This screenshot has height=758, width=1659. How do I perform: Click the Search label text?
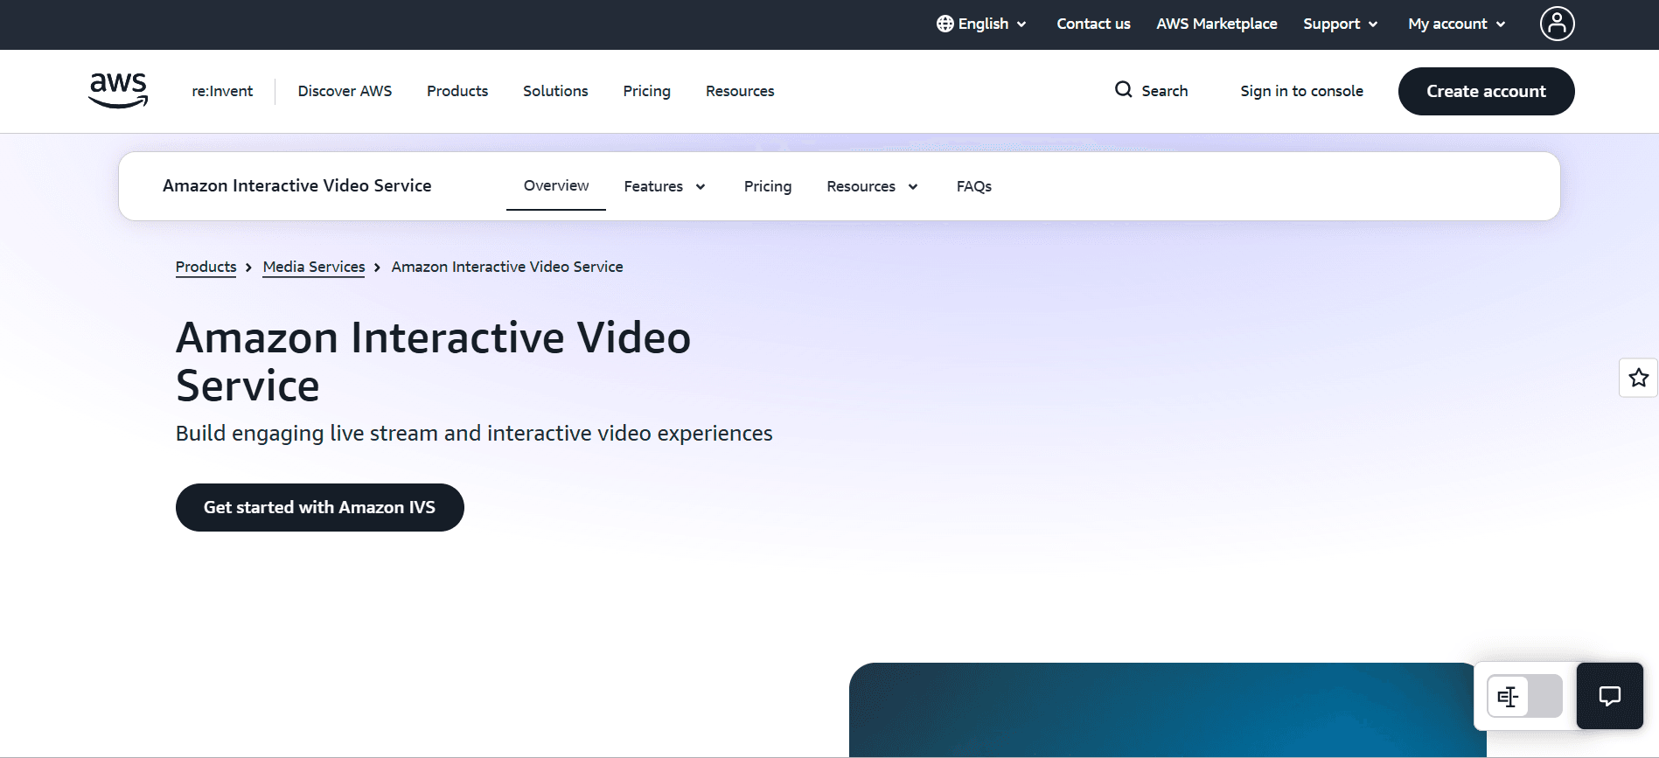pos(1164,91)
